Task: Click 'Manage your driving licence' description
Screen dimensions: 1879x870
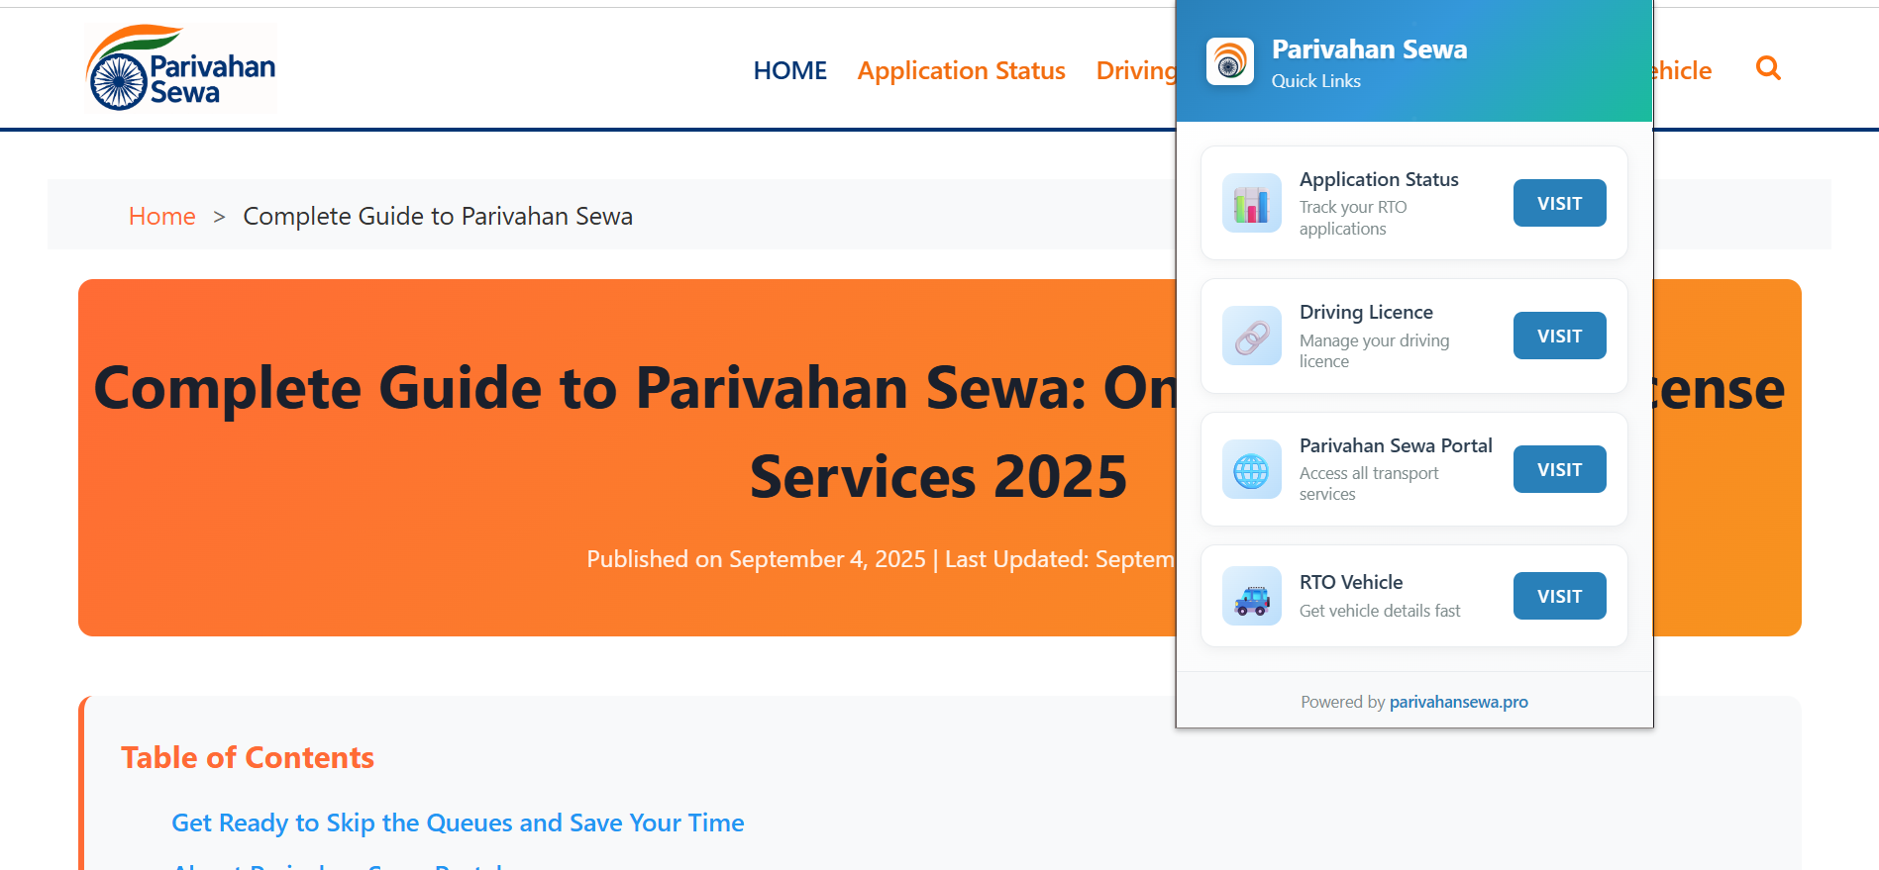Action: (x=1374, y=350)
